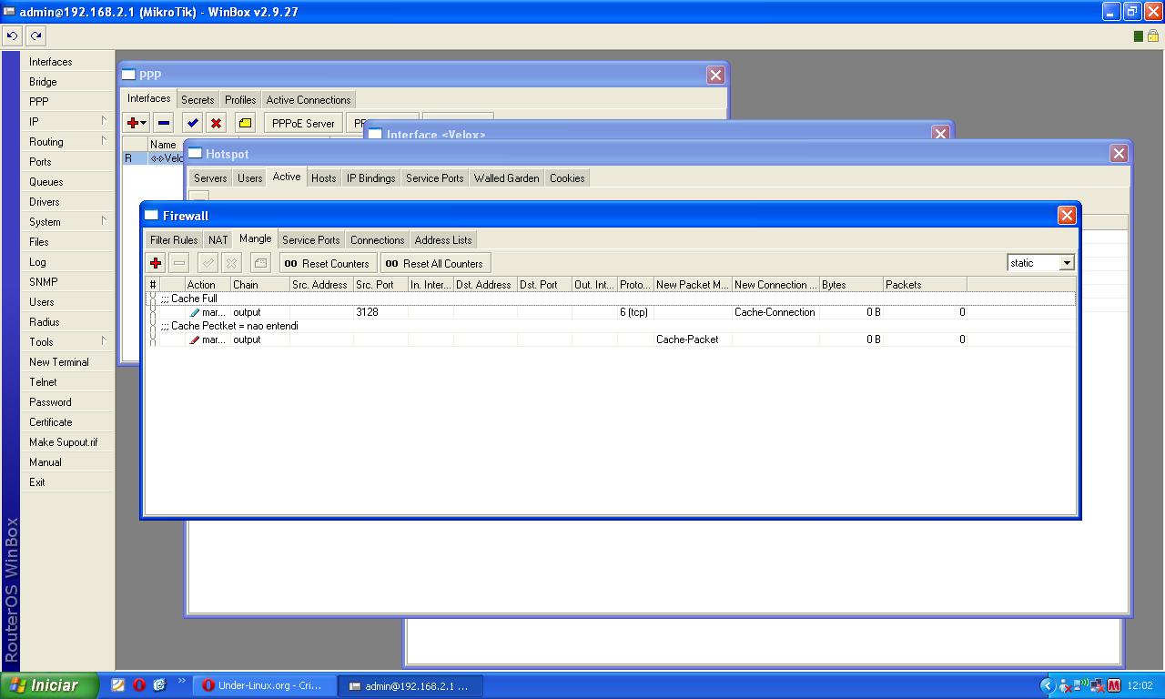Open the Address Lists tab in Firewall
1165x699 pixels.
coord(443,240)
